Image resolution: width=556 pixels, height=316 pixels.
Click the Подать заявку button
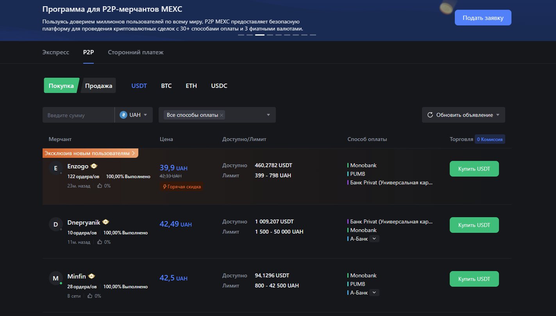click(483, 18)
